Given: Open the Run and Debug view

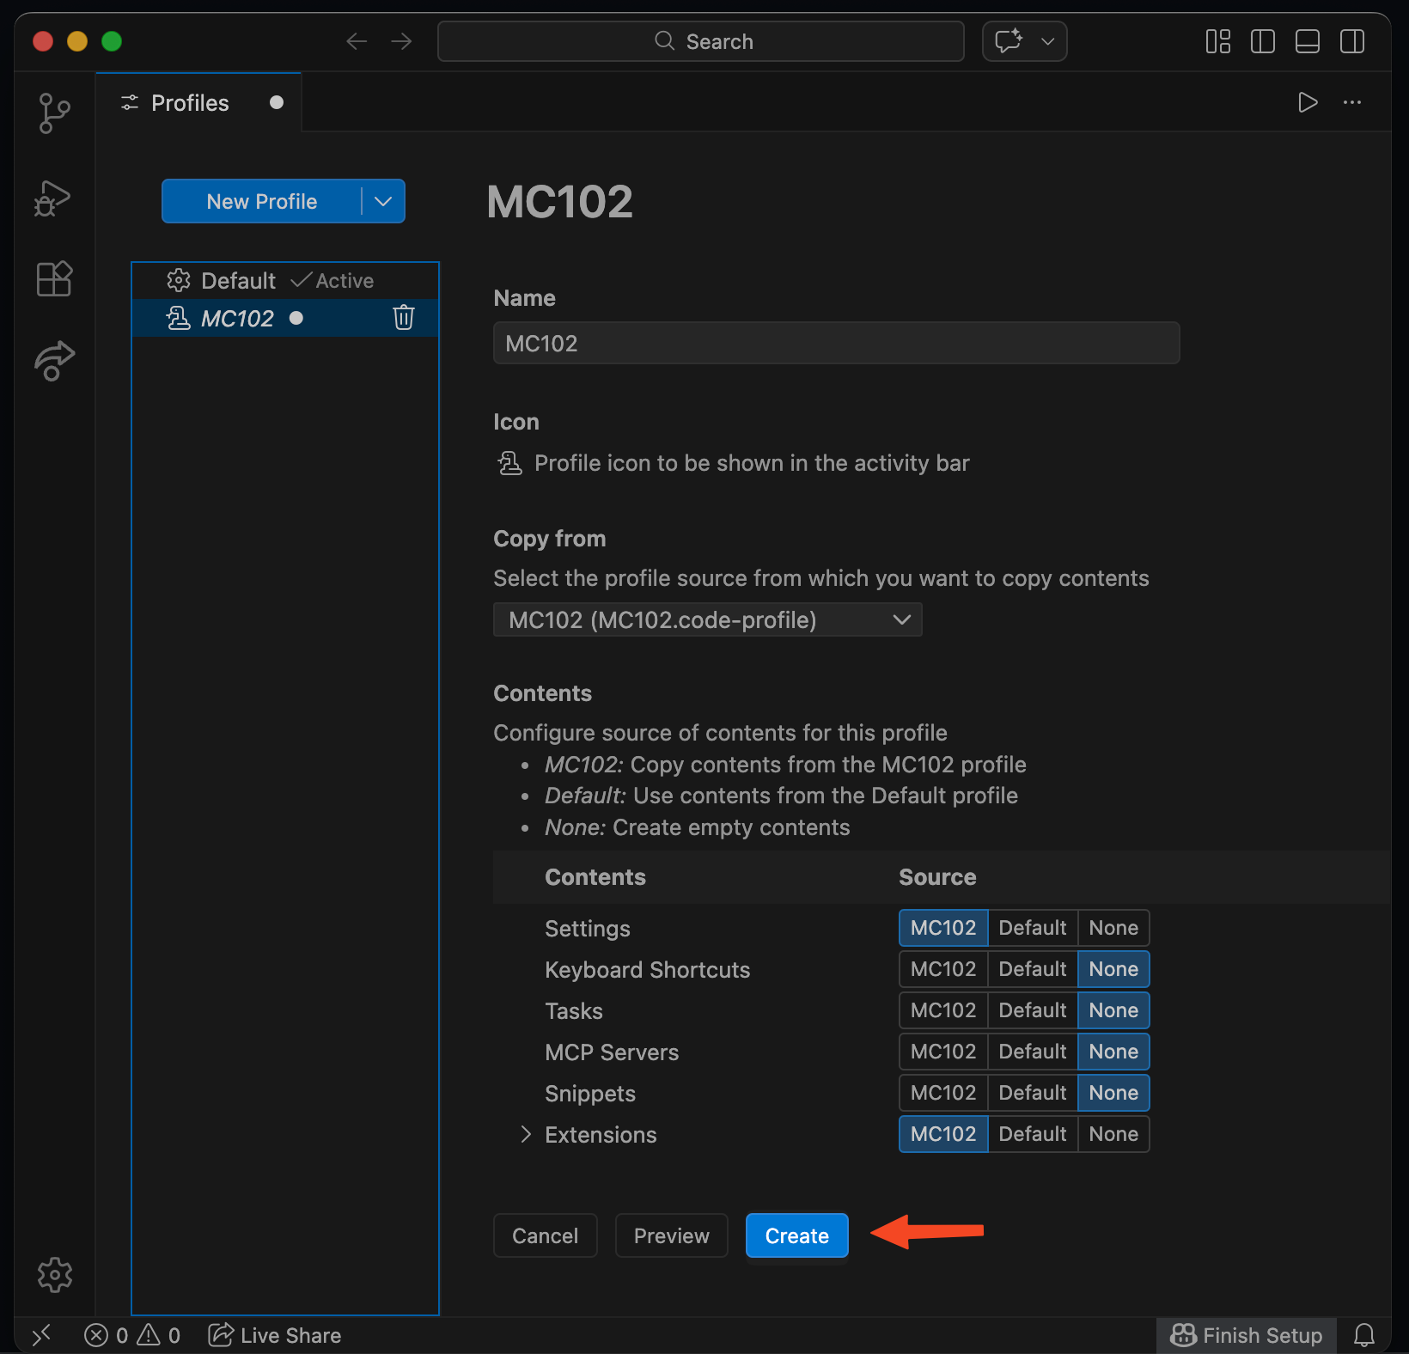Looking at the screenshot, I should (53, 198).
